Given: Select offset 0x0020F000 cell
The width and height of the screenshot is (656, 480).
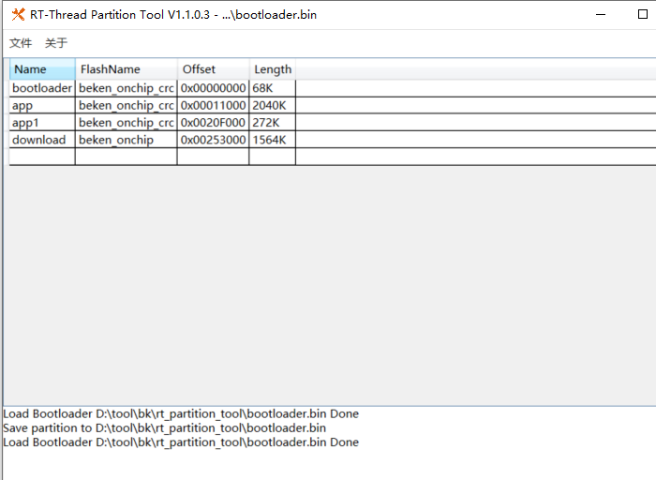Looking at the screenshot, I should coord(214,123).
